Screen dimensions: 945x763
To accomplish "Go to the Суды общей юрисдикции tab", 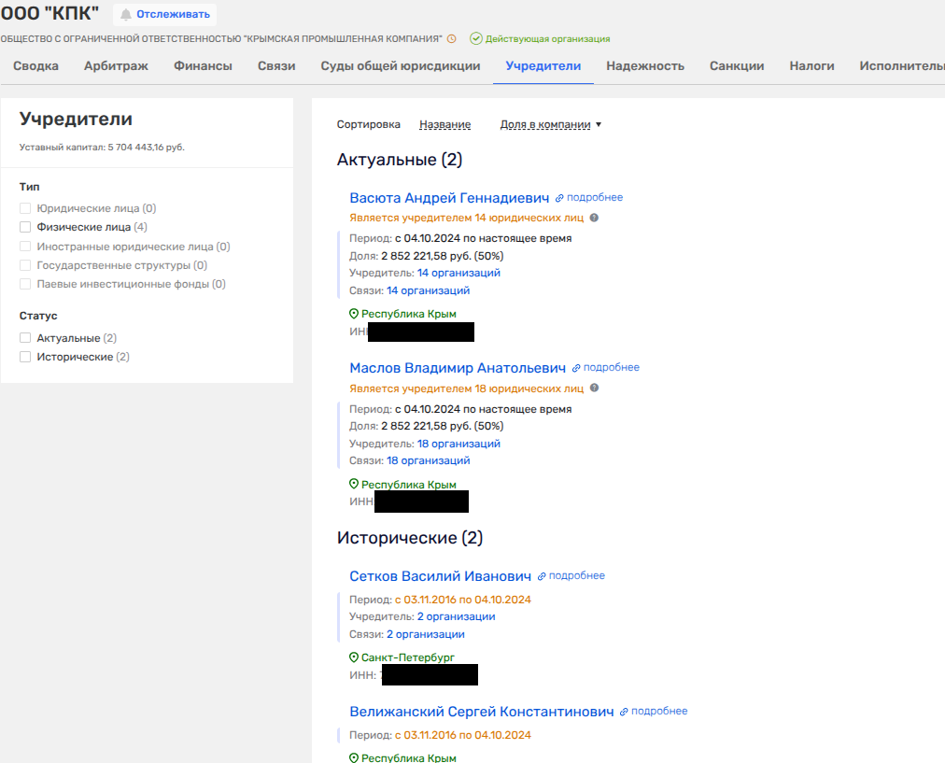I will (401, 66).
